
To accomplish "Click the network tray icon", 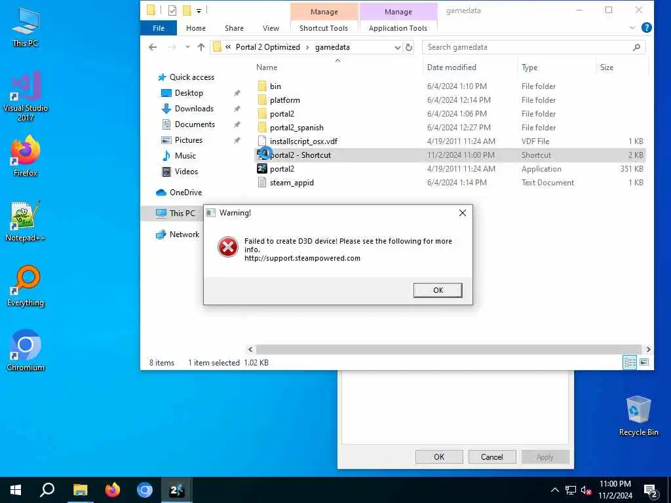I will pyautogui.click(x=571, y=490).
